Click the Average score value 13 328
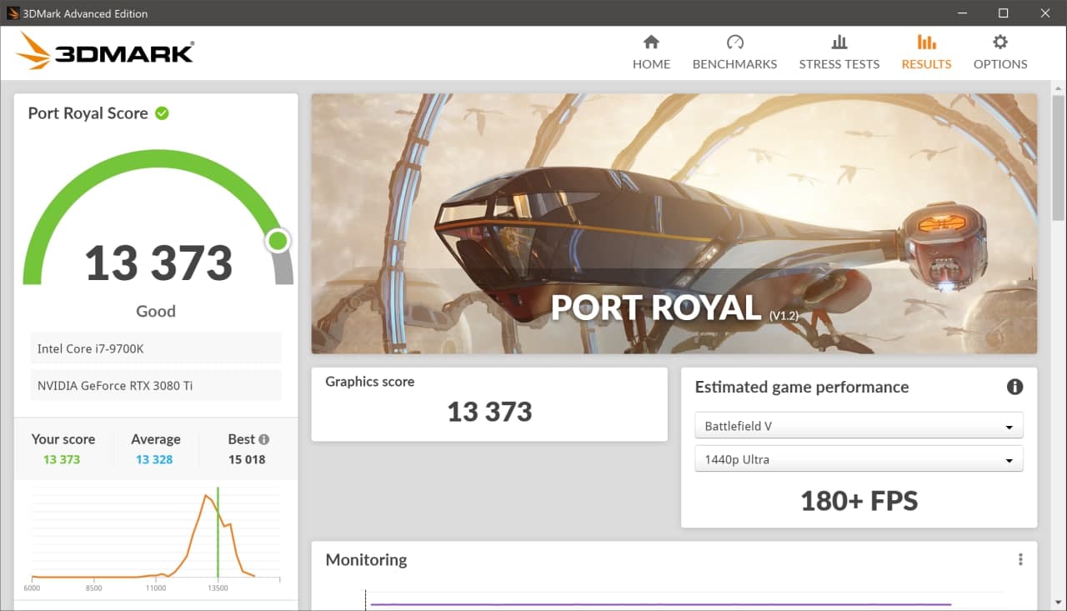The height and width of the screenshot is (611, 1067). pos(154,459)
